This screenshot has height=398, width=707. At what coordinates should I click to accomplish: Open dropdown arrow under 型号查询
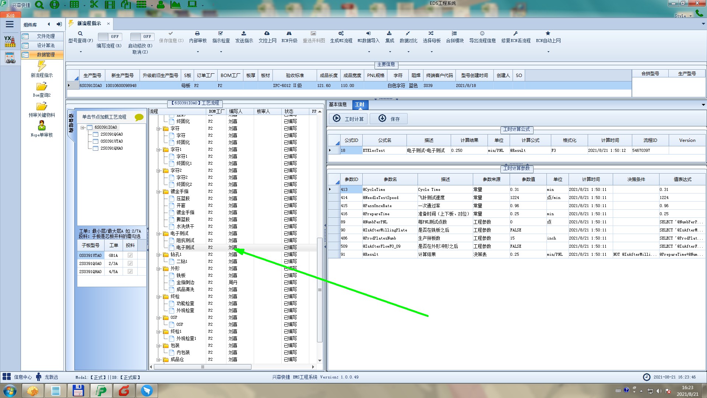click(x=81, y=52)
